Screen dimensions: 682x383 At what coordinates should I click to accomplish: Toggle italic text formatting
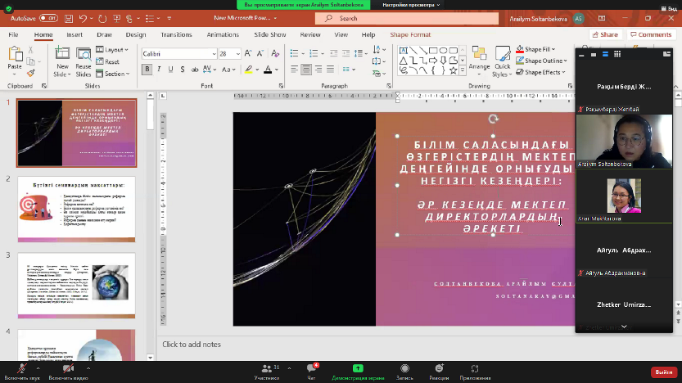pos(157,70)
